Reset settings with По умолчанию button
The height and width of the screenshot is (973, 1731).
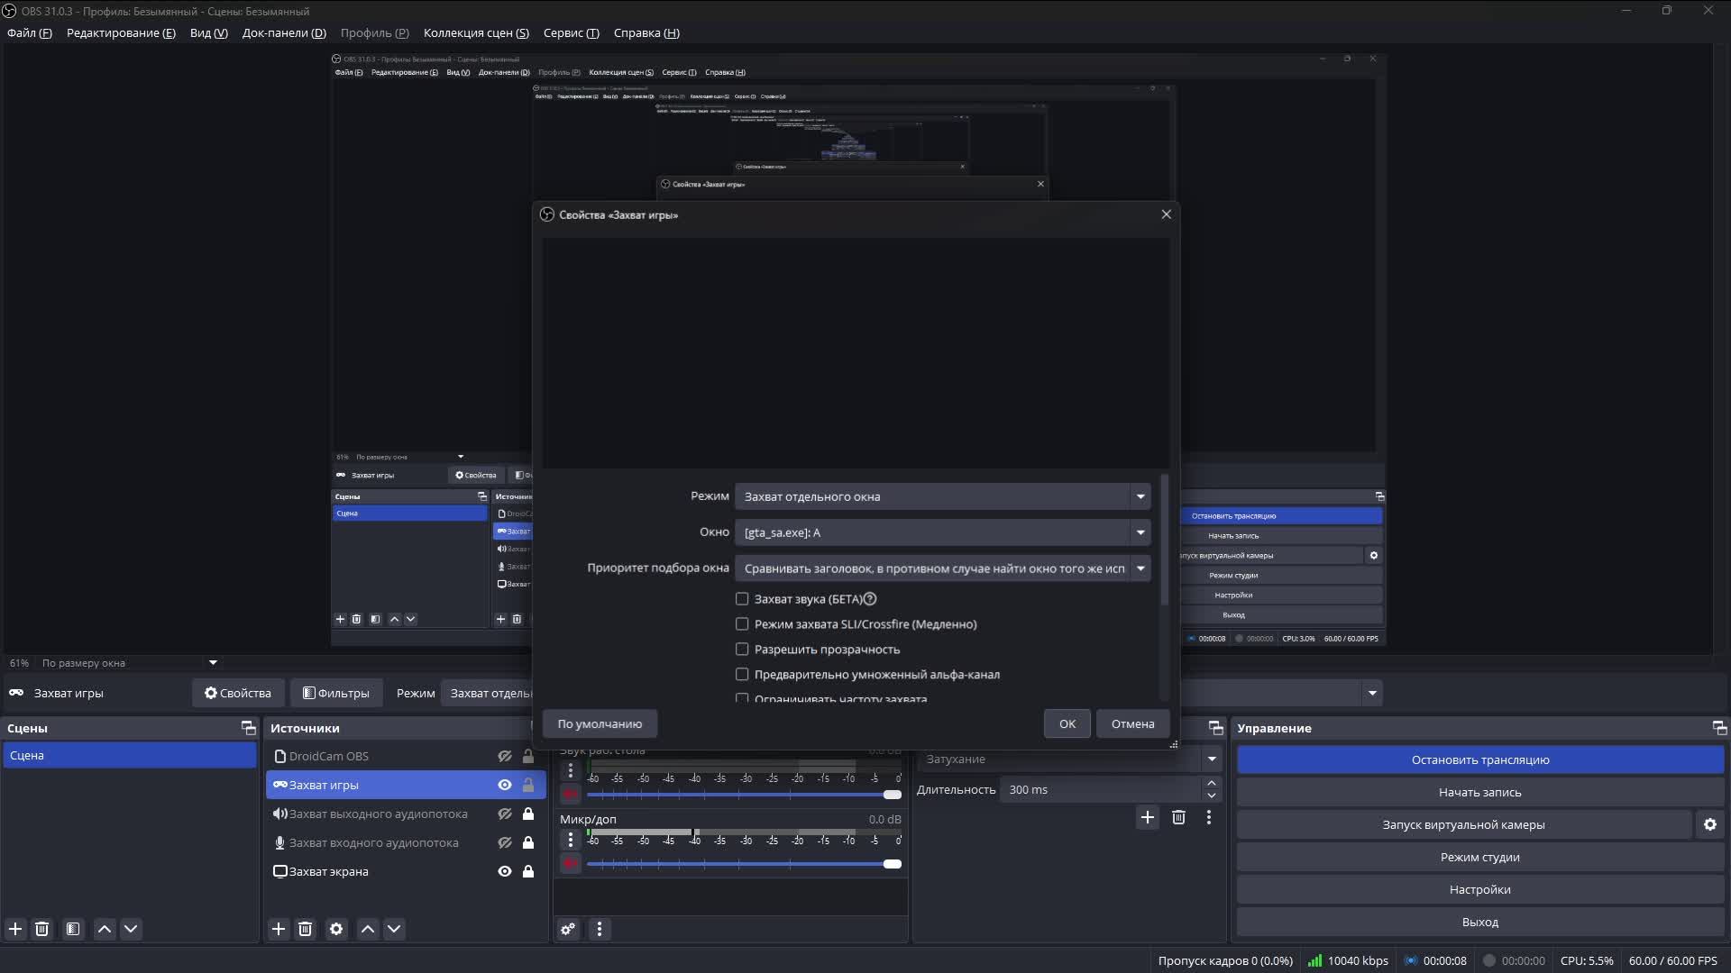coord(600,723)
